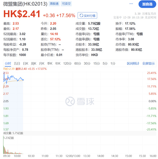This screenshot has width=158, height=159.
Task: Switch to 60分 interval
Action: click(x=78, y=64)
